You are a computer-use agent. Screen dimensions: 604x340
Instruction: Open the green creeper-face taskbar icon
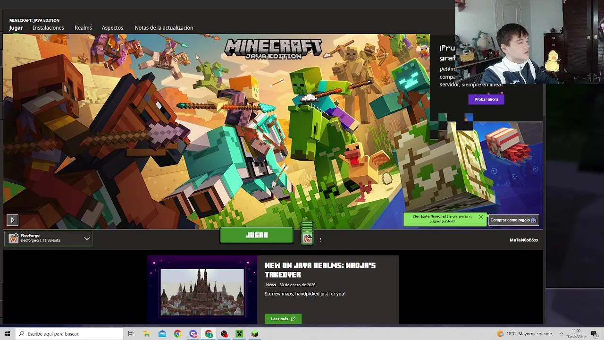tap(239, 334)
